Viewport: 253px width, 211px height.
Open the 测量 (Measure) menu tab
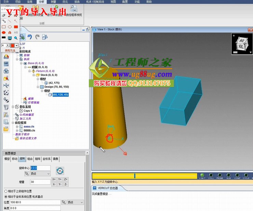pyautogui.click(x=53, y=2)
